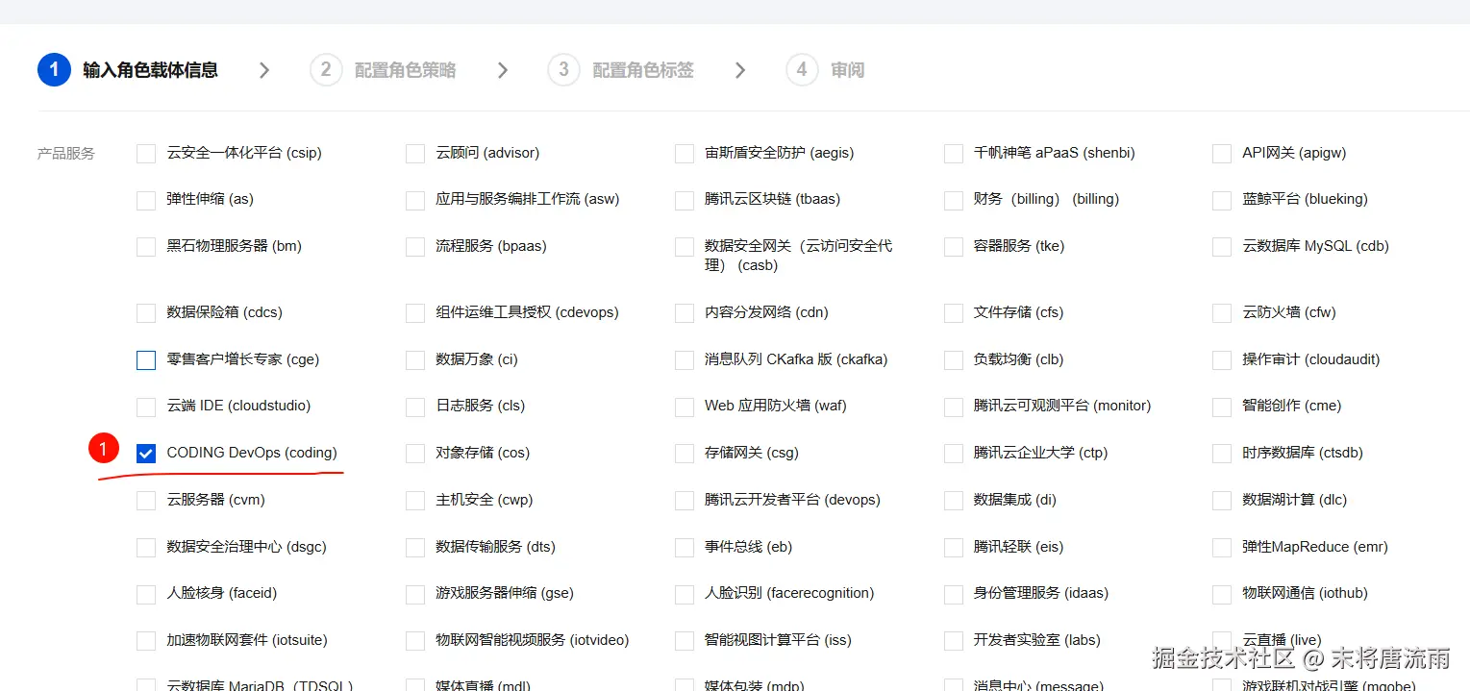The image size is (1470, 691).
Task: Check 蓝鲸平台 (blueking) checkbox
Action: coord(1222,200)
